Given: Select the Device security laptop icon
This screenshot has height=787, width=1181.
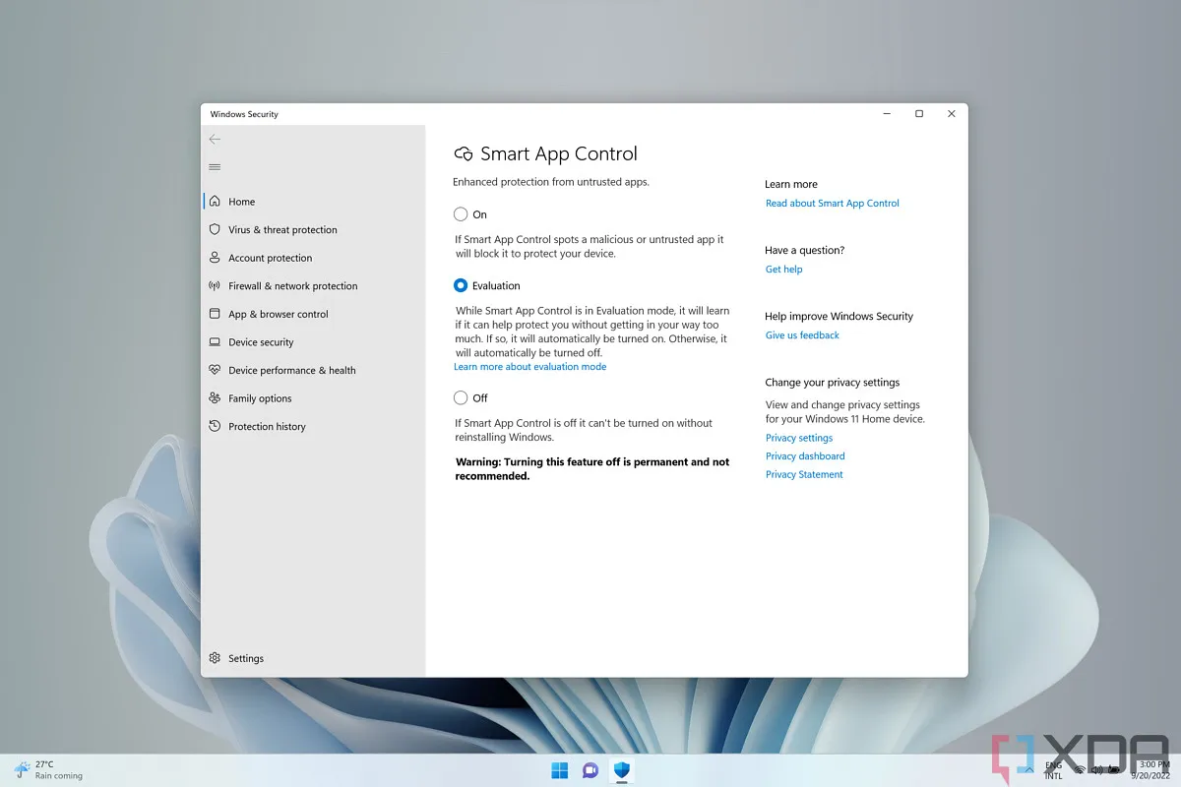Looking at the screenshot, I should tap(216, 341).
